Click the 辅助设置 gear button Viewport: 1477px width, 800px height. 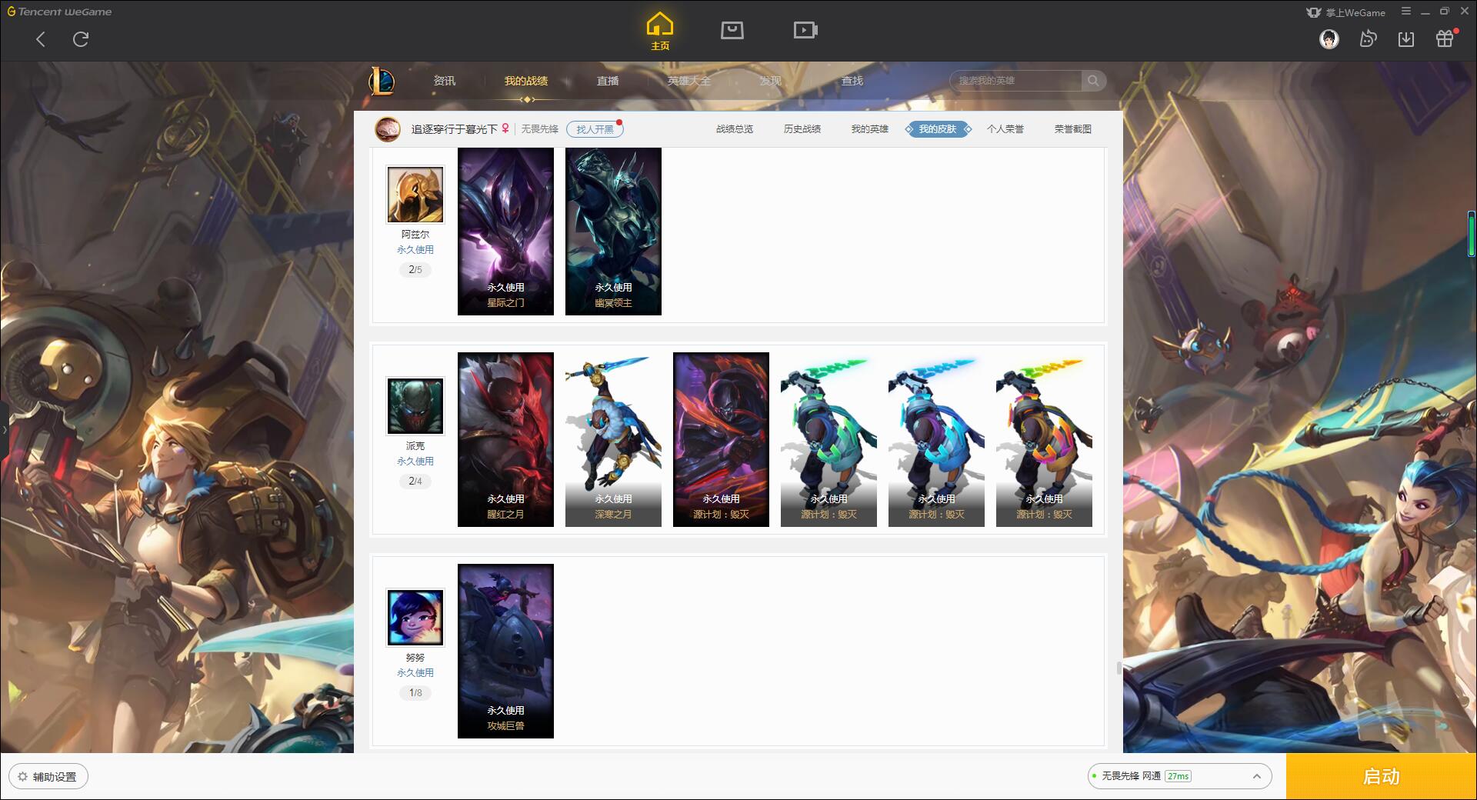click(48, 777)
